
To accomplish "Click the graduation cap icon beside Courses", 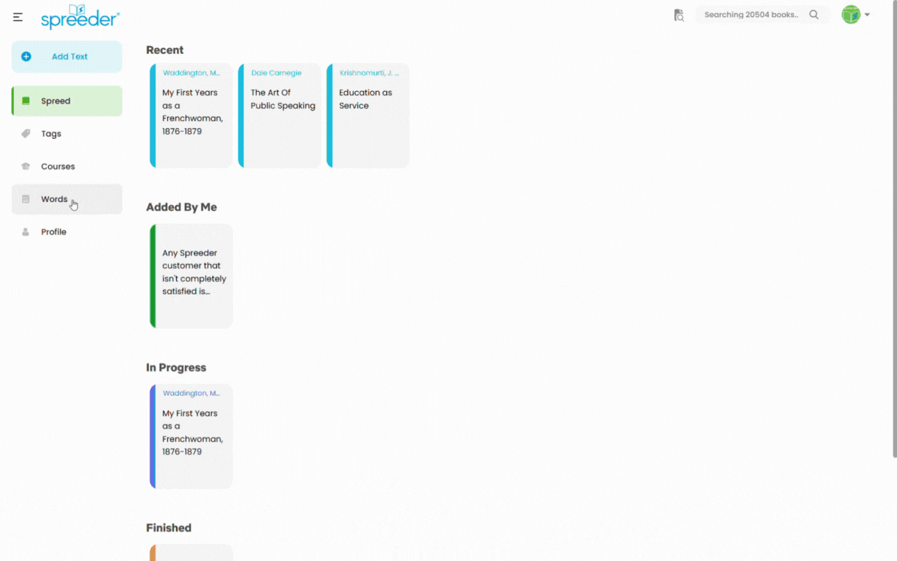I will [x=26, y=167].
